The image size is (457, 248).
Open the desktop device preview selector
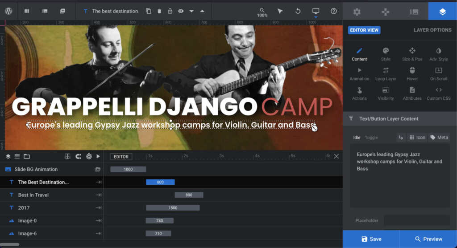(x=316, y=12)
